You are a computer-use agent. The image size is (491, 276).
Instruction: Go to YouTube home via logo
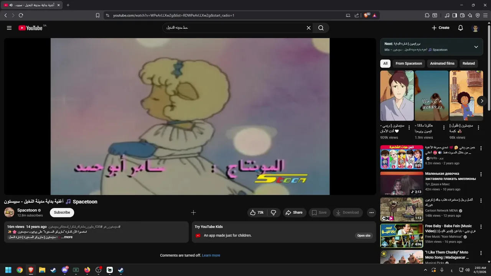click(30, 28)
